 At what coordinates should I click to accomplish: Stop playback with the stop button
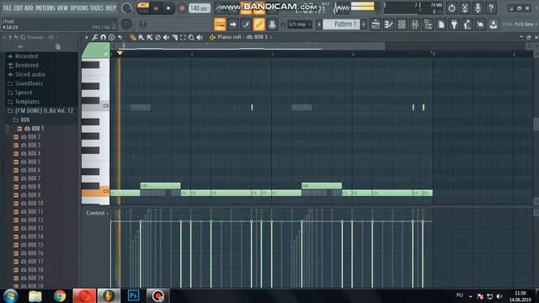168,8
